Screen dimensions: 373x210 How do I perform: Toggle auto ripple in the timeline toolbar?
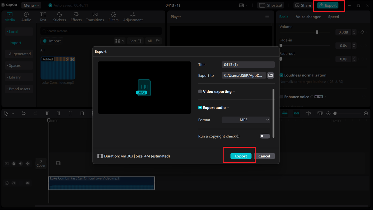coord(296,113)
